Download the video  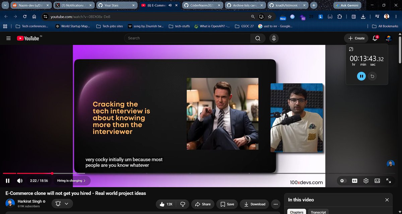tap(255, 204)
